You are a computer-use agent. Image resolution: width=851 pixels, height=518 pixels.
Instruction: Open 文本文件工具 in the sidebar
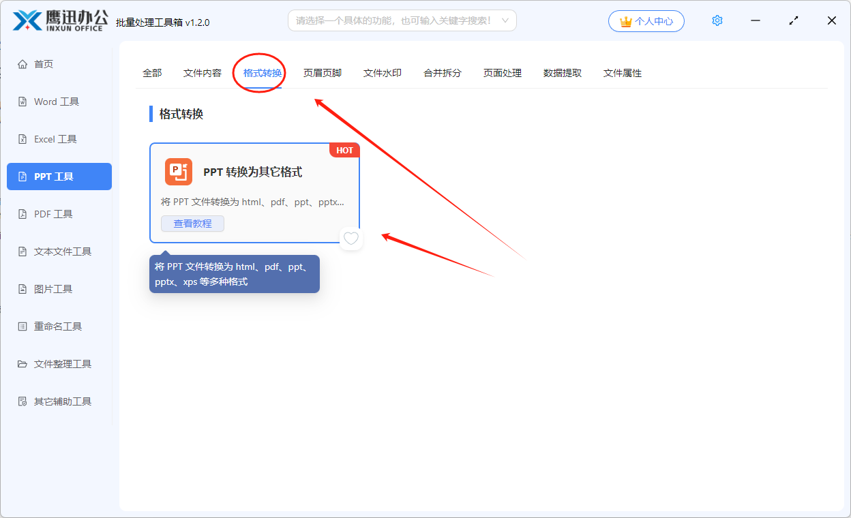(x=63, y=252)
